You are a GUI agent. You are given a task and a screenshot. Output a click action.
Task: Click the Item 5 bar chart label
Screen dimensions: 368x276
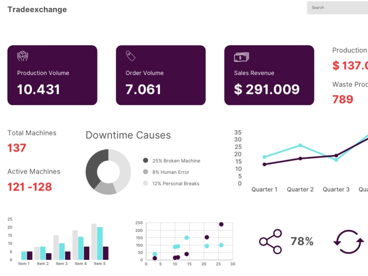(x=100, y=264)
